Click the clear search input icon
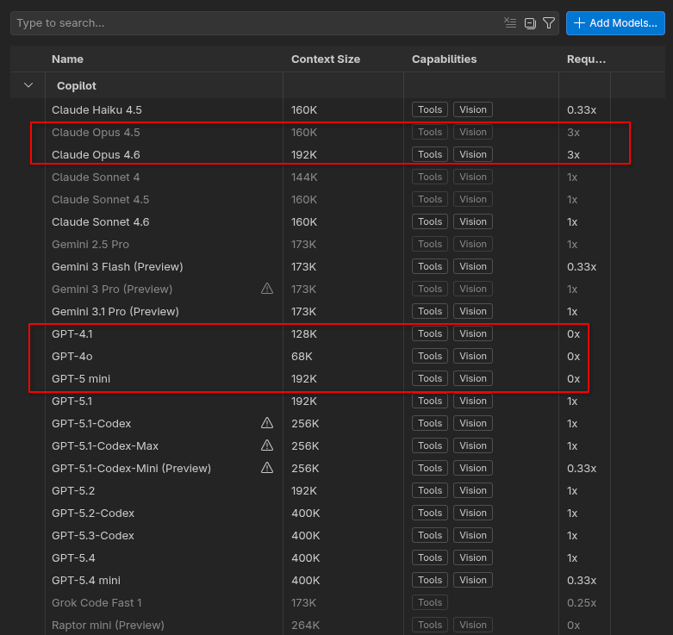673x635 pixels. [510, 22]
